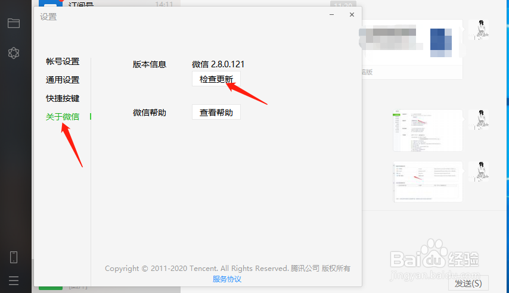Click the 设置 dialog title
The height and width of the screenshot is (293, 509).
point(48,17)
